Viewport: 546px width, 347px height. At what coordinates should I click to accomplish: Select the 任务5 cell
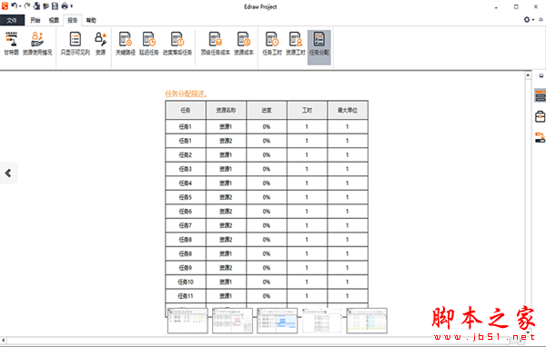click(x=186, y=197)
